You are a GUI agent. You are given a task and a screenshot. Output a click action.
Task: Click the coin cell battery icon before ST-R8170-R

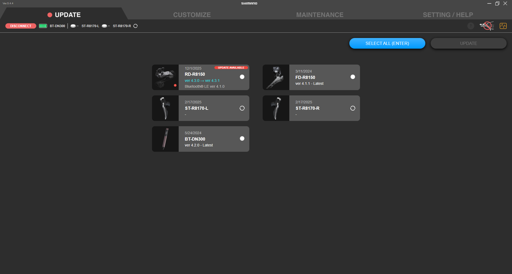105,26
